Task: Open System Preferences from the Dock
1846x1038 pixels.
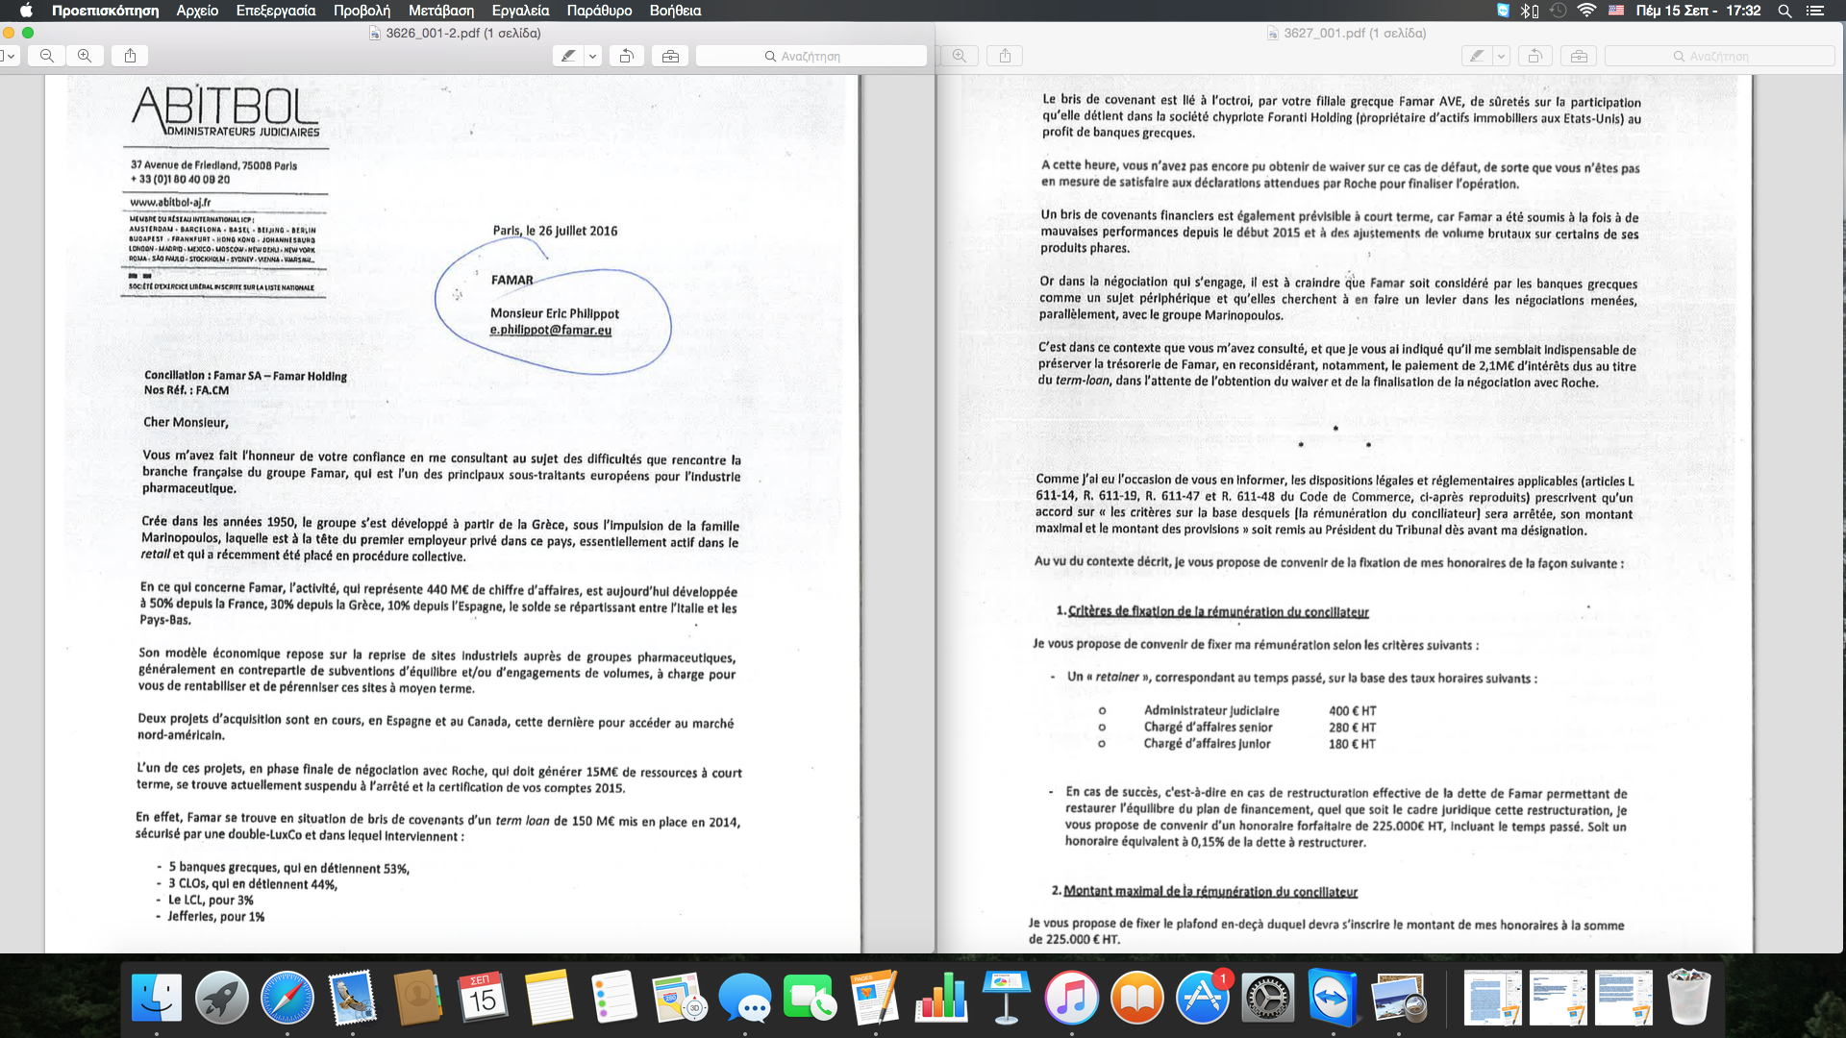Action: tap(1267, 998)
